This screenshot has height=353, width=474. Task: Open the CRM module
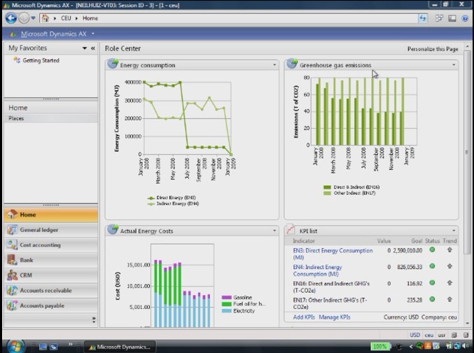click(51, 275)
